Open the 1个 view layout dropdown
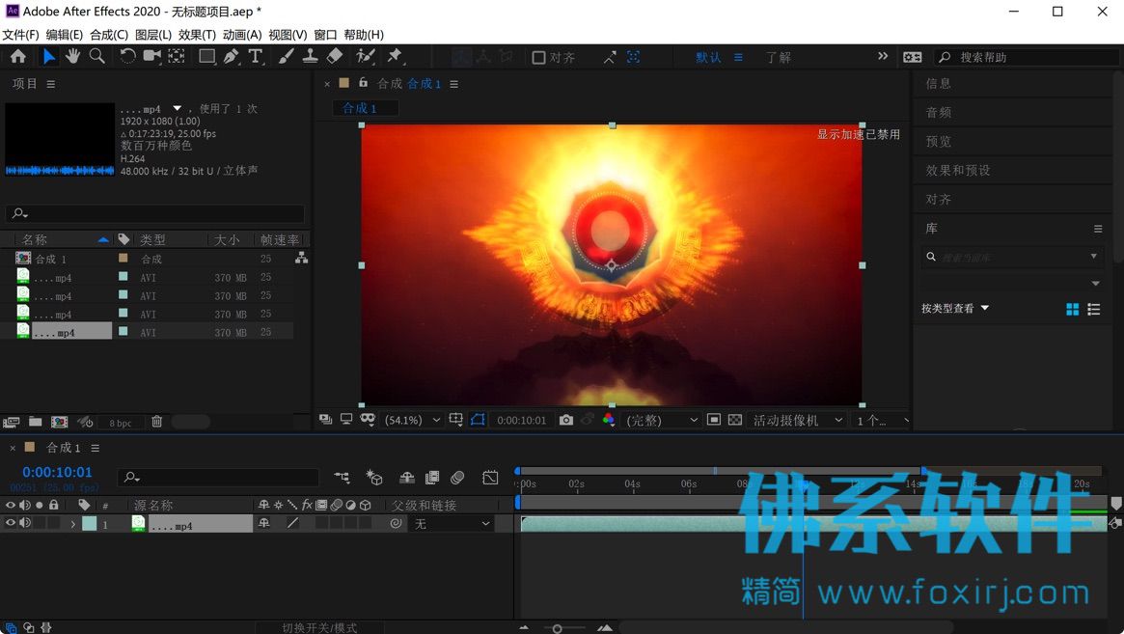The width and height of the screenshot is (1124, 634). coord(882,421)
